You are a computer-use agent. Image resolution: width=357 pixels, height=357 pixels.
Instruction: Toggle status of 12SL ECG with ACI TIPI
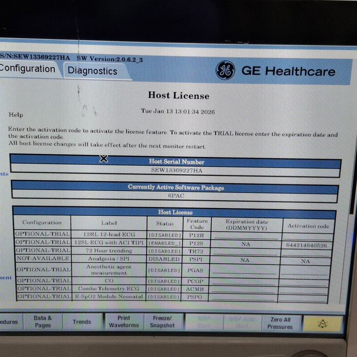click(165, 243)
